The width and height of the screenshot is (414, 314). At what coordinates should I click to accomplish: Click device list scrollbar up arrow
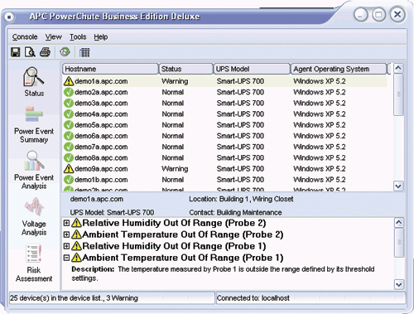click(x=398, y=68)
